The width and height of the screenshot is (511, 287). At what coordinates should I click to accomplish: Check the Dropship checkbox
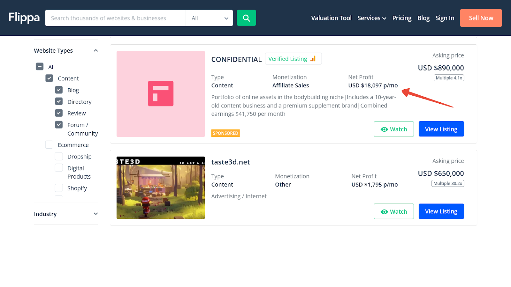tap(59, 156)
